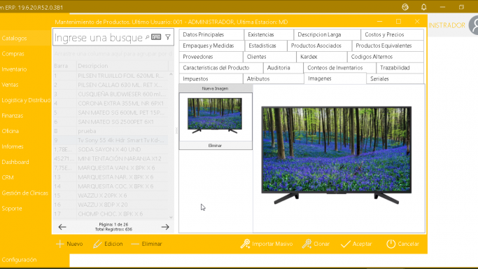This screenshot has width=478, height=269.
Task: Select row Tv Sony 55 4k Hdr
Action: [x=111, y=140]
